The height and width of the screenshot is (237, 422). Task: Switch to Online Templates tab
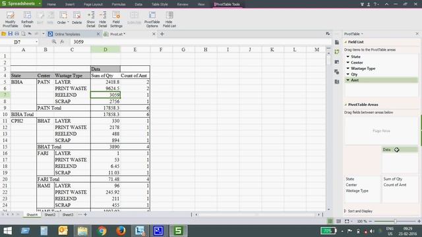coord(67,34)
